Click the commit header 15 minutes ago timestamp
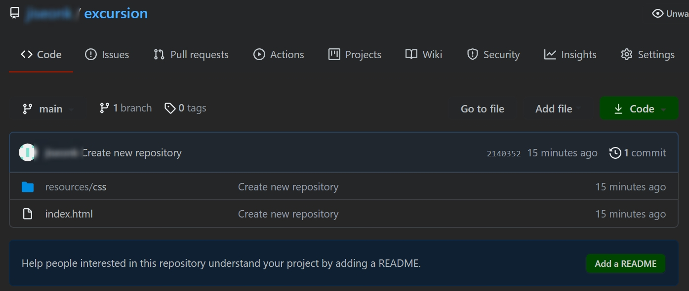Image resolution: width=689 pixels, height=291 pixels. coord(563,153)
